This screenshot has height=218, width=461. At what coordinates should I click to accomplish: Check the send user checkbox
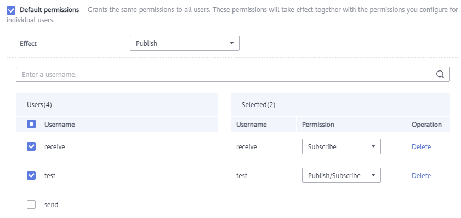point(31,204)
